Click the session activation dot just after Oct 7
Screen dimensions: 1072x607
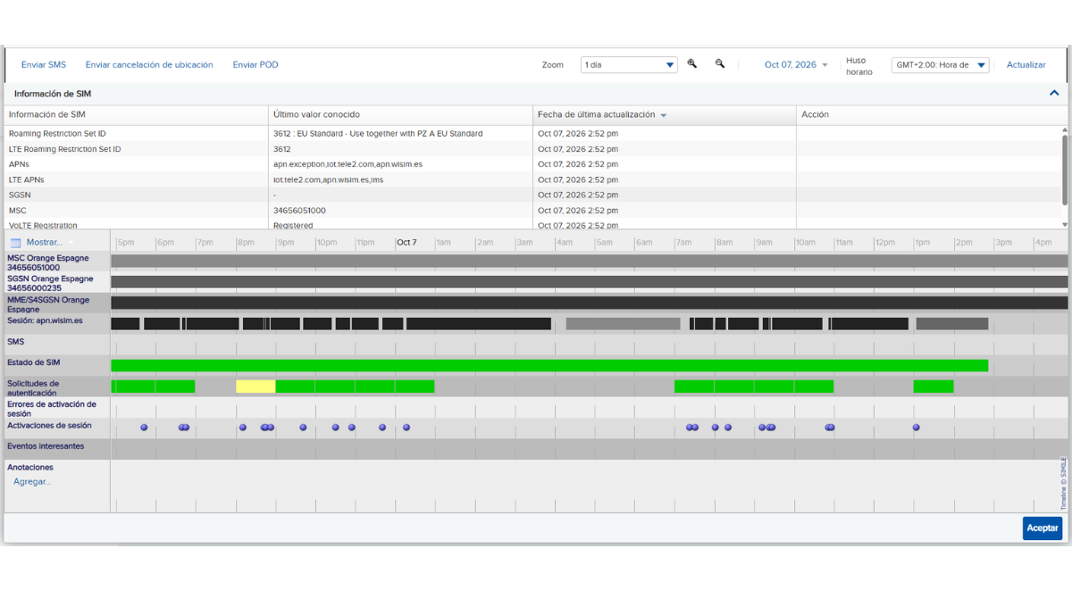[x=406, y=428]
